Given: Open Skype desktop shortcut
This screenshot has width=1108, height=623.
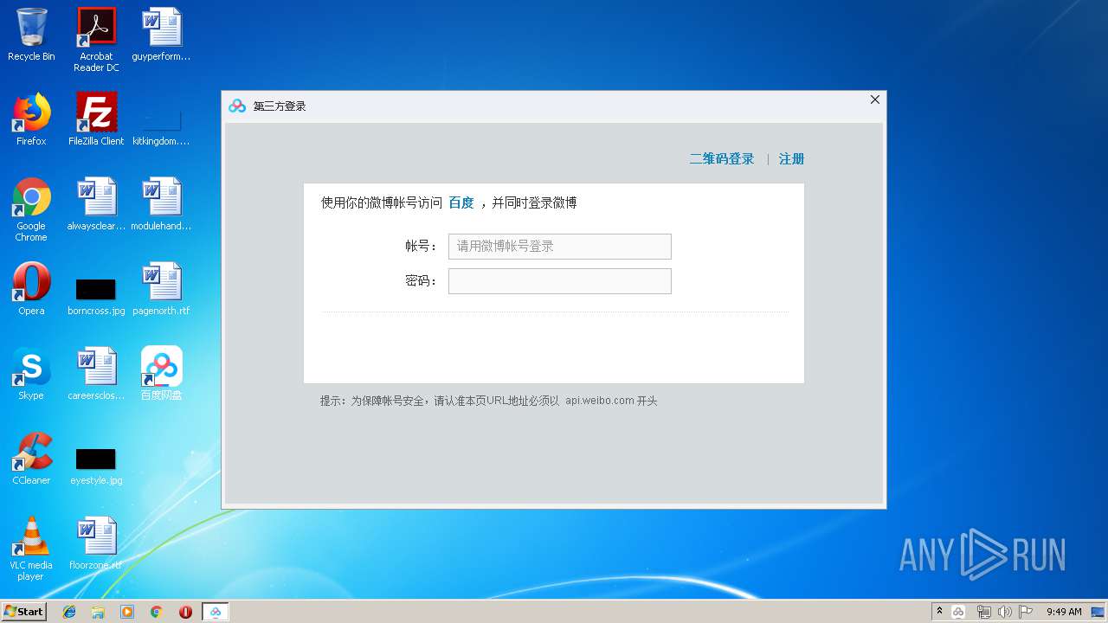Looking at the screenshot, I should click(x=31, y=374).
